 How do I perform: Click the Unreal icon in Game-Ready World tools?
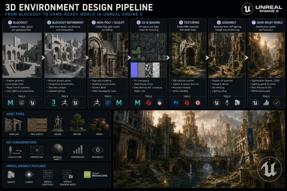point(255,103)
